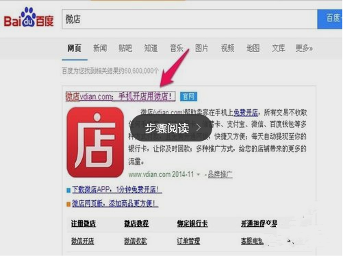Click the blue 百度 search button
This screenshot has width=343, height=257.
click(330, 19)
